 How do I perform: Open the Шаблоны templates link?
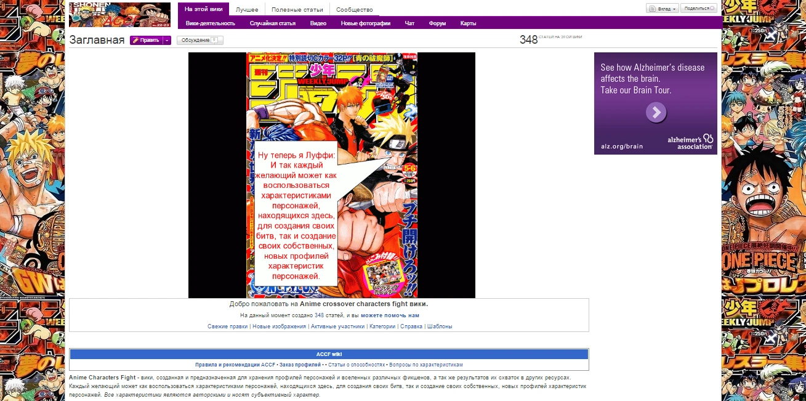tap(440, 326)
